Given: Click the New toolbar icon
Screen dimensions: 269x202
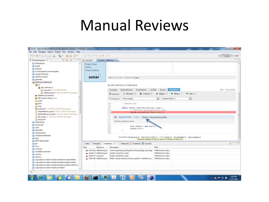Looking at the screenshot, I should 32,56.
